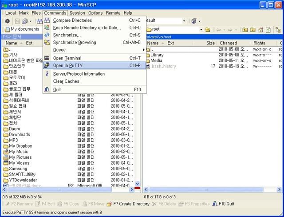Open remote back history dropdown arrow
284x217 pixels.
point(224,30)
